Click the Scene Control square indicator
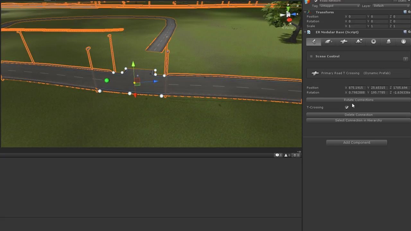 [x=311, y=56]
